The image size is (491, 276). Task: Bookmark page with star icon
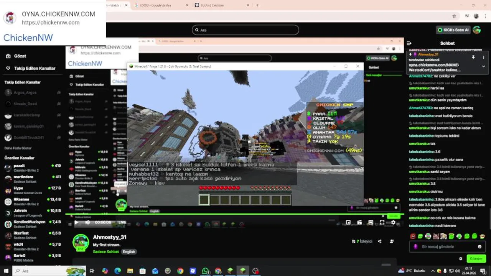point(454,16)
